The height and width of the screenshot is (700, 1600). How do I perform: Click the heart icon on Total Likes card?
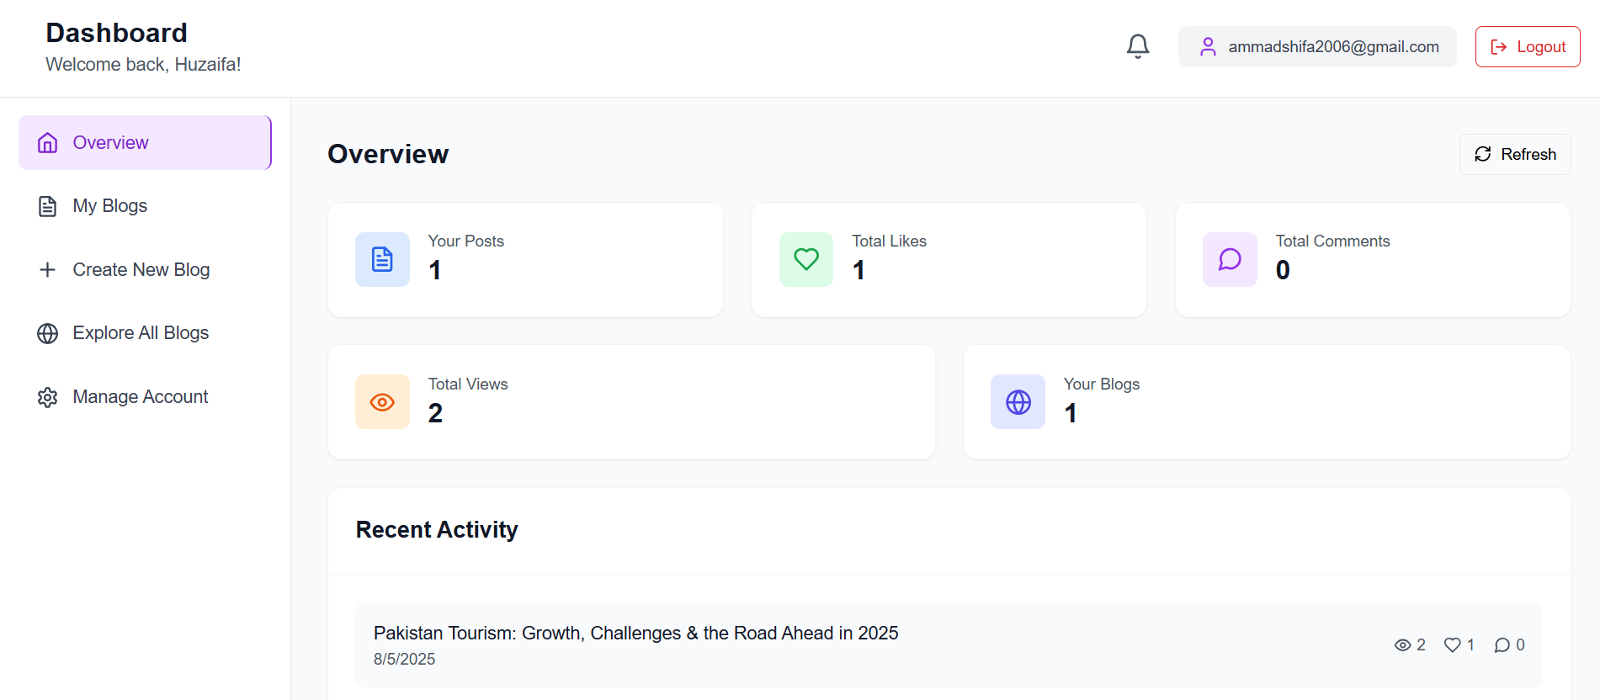click(805, 259)
